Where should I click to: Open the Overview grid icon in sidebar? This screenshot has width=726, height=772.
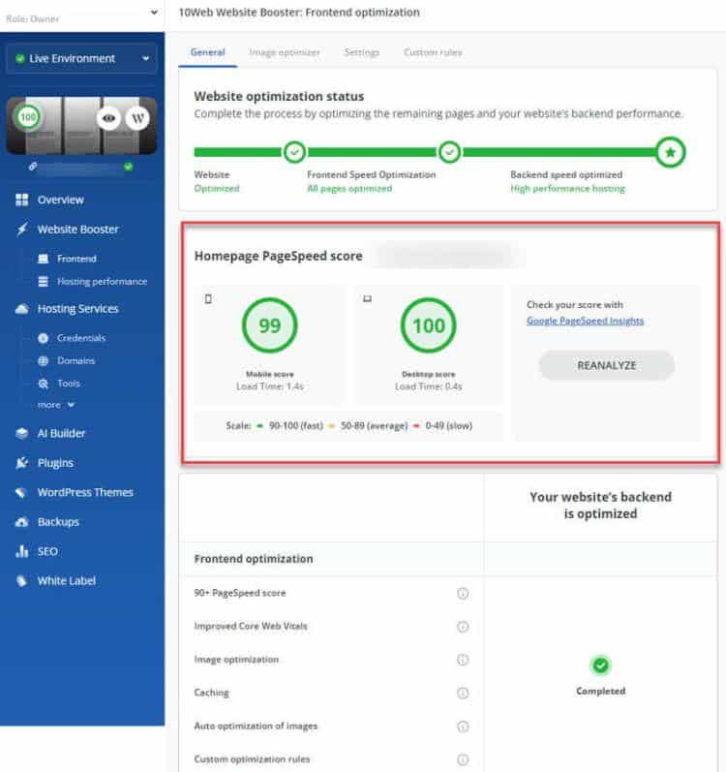pyautogui.click(x=21, y=200)
